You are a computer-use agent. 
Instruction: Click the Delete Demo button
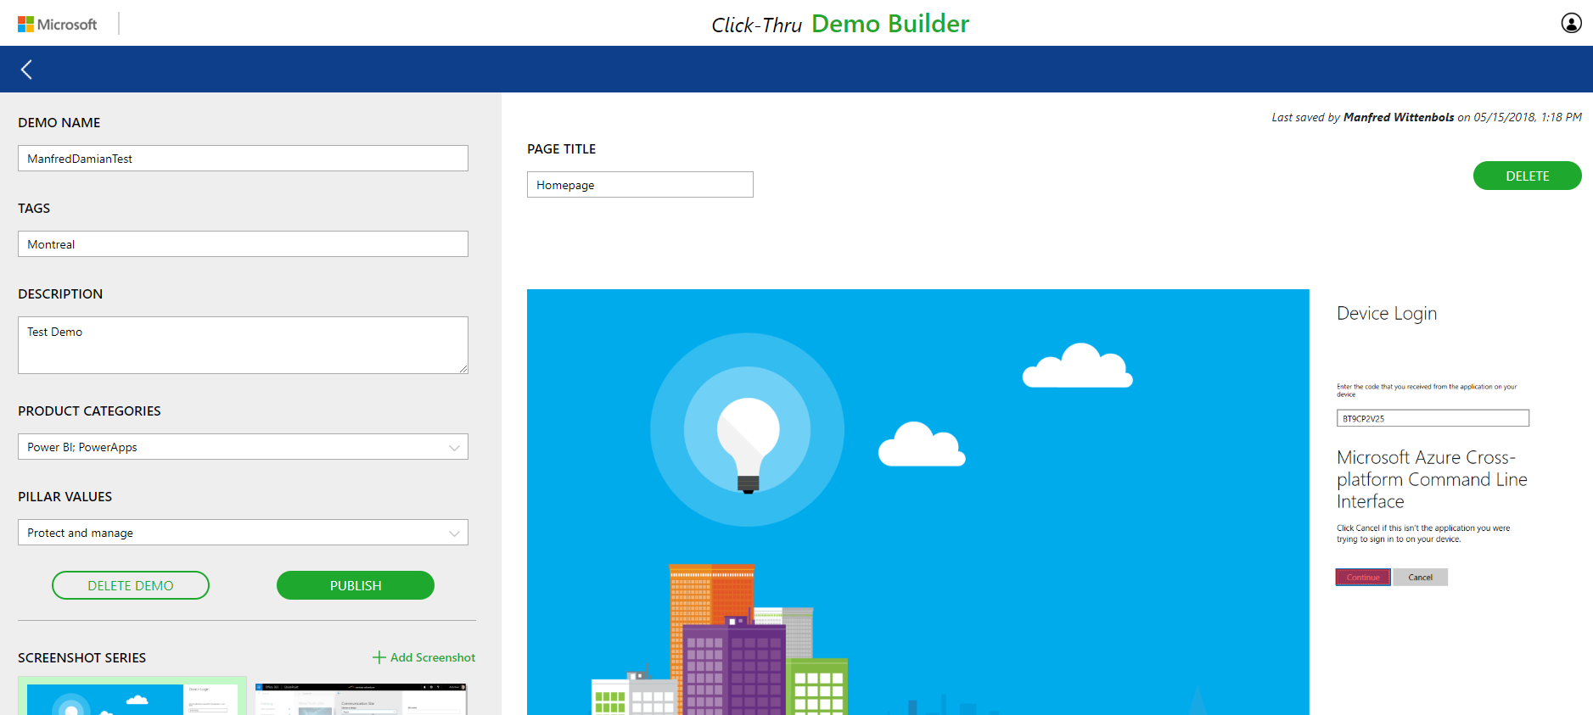pos(131,585)
